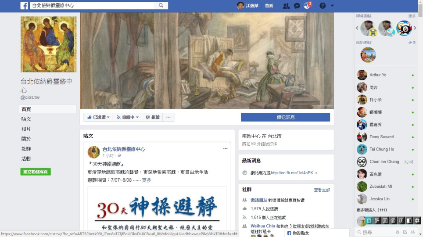Expand the 追蹤中 following dropdown
Viewport: 423px width, 237px height.
(x=127, y=117)
